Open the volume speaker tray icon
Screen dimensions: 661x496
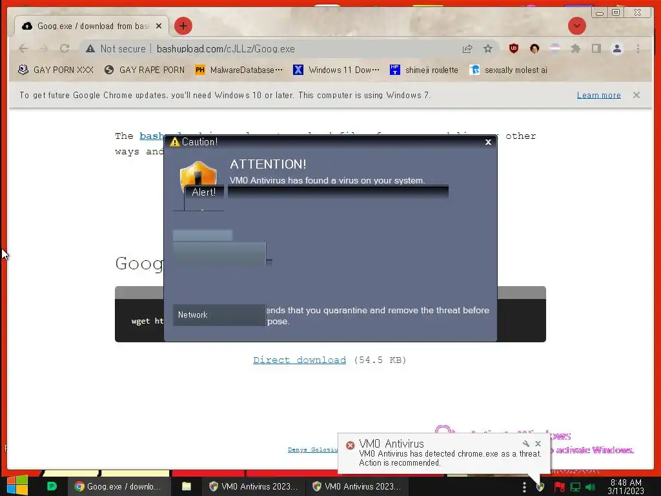tap(590, 487)
